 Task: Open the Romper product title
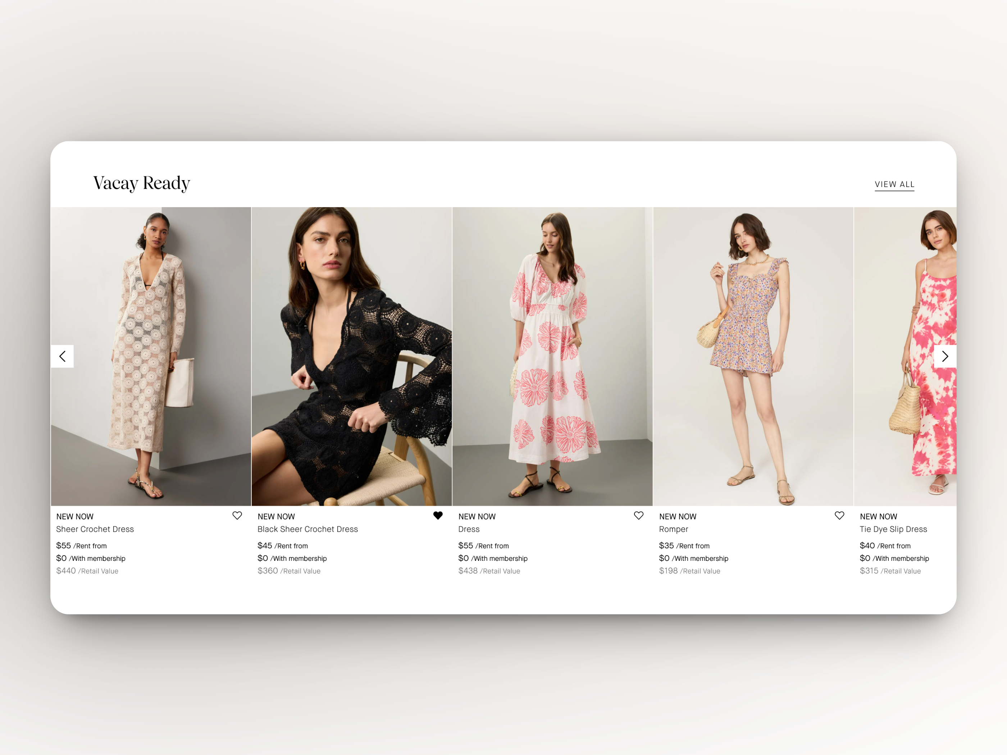tap(673, 529)
